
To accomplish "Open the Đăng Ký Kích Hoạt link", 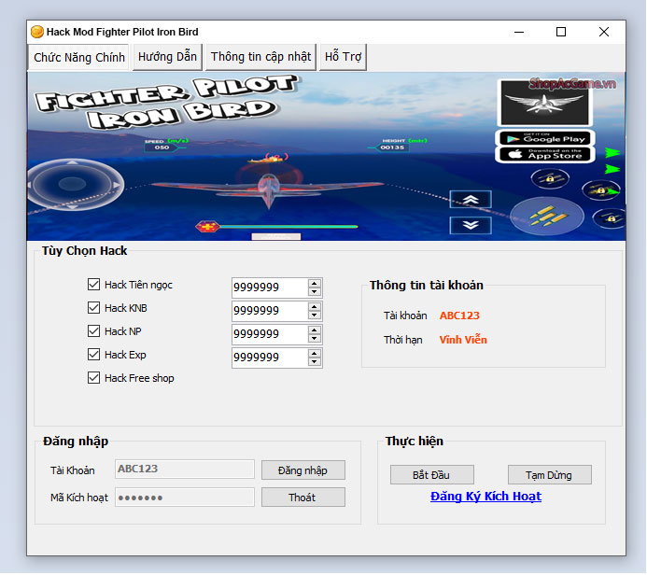I will [485, 497].
